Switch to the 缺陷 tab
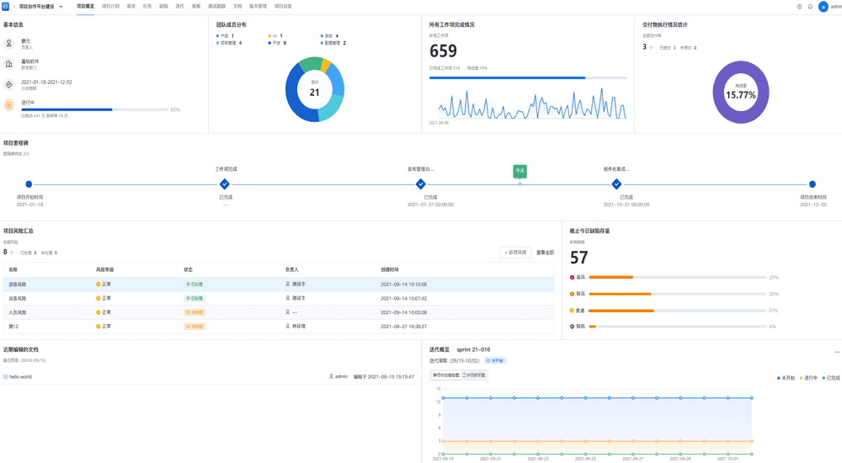842x463 pixels. coord(164,7)
